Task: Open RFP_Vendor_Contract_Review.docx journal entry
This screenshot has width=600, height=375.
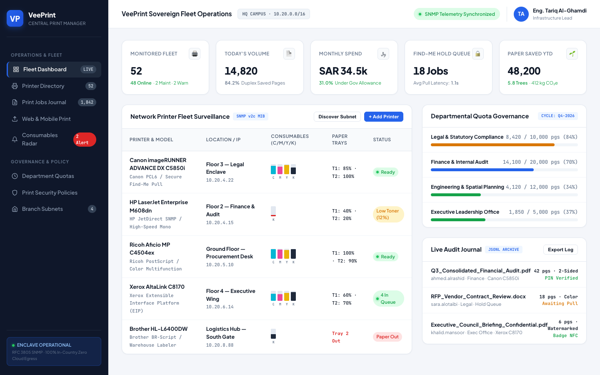Action: click(x=504, y=300)
